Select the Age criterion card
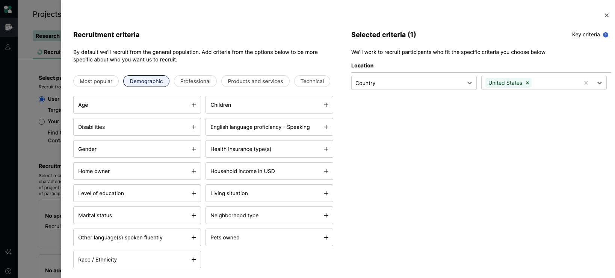615x278 pixels. click(137, 105)
